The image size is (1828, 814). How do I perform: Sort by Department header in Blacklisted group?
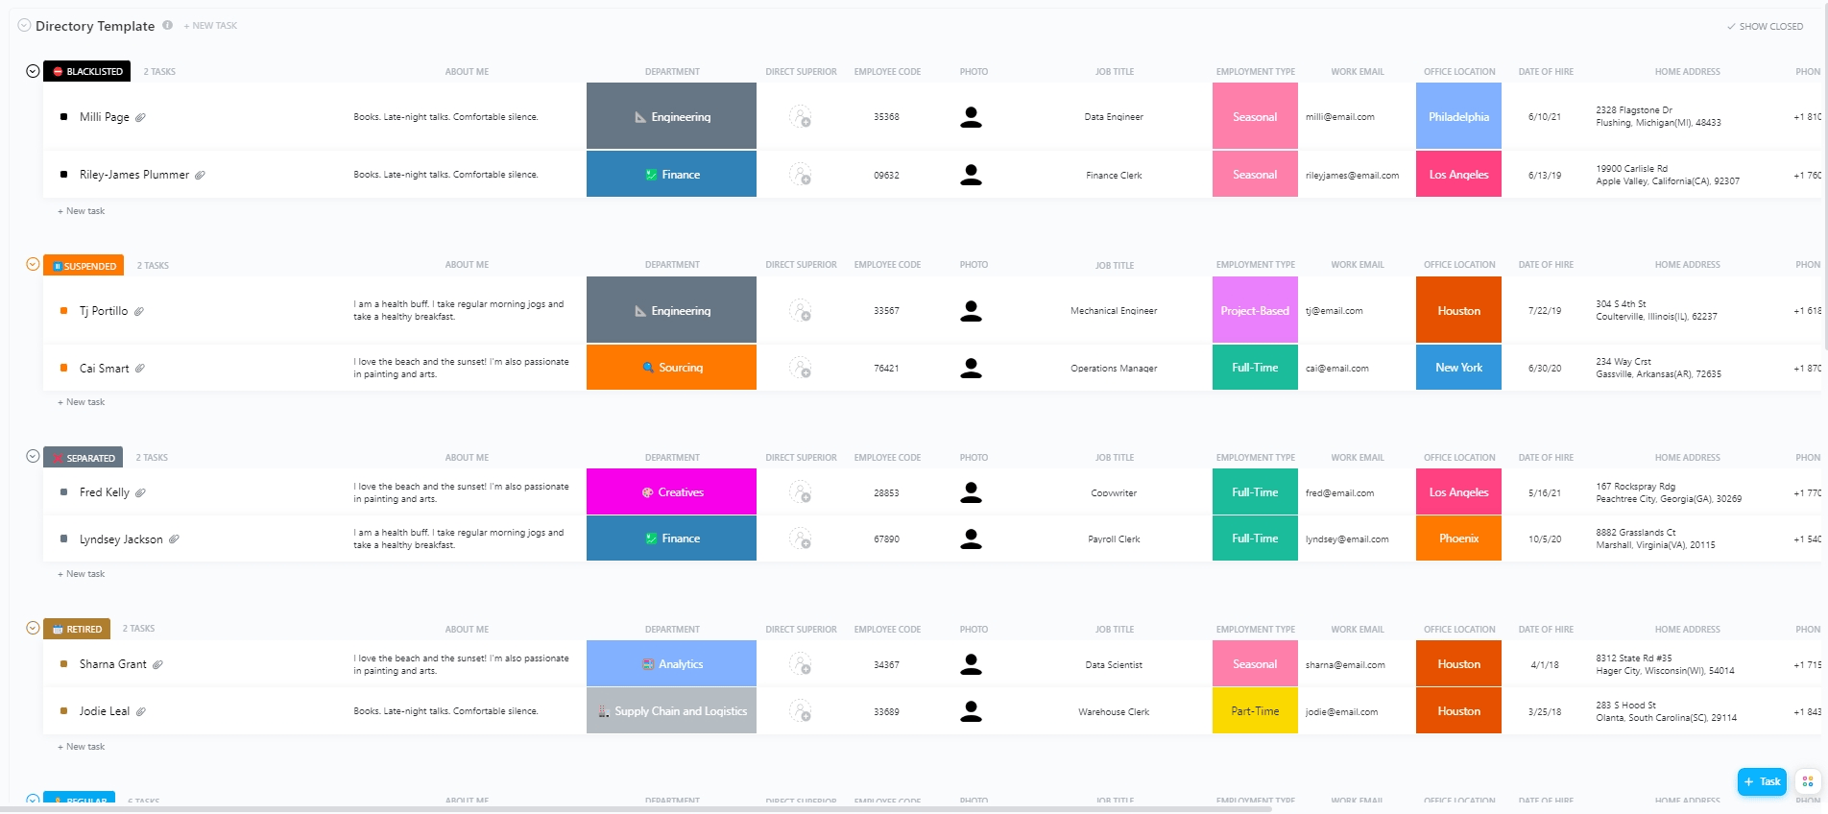[x=672, y=72]
